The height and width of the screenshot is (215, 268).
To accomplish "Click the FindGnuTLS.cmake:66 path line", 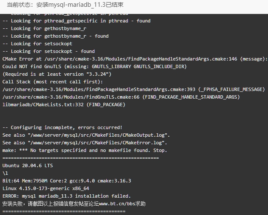I will [121, 97].
